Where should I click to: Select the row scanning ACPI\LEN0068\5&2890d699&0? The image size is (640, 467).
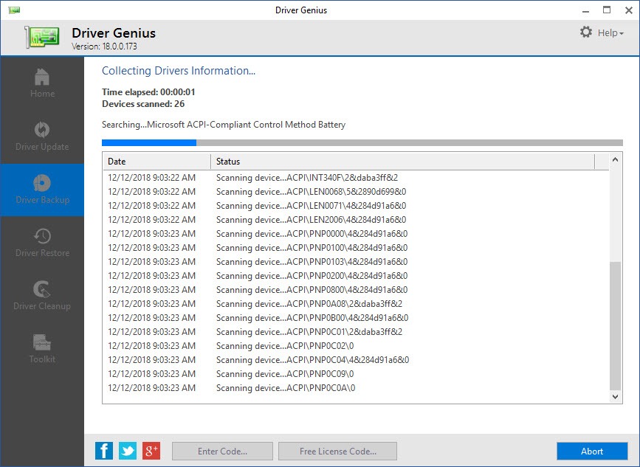pyautogui.click(x=356, y=192)
